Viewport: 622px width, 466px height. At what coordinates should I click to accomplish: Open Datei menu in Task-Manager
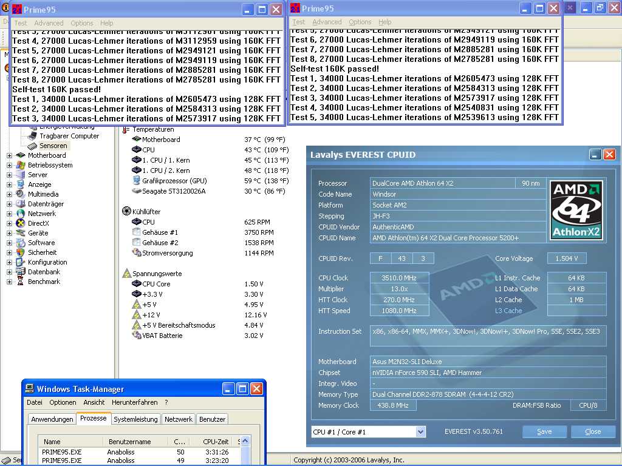coord(35,402)
